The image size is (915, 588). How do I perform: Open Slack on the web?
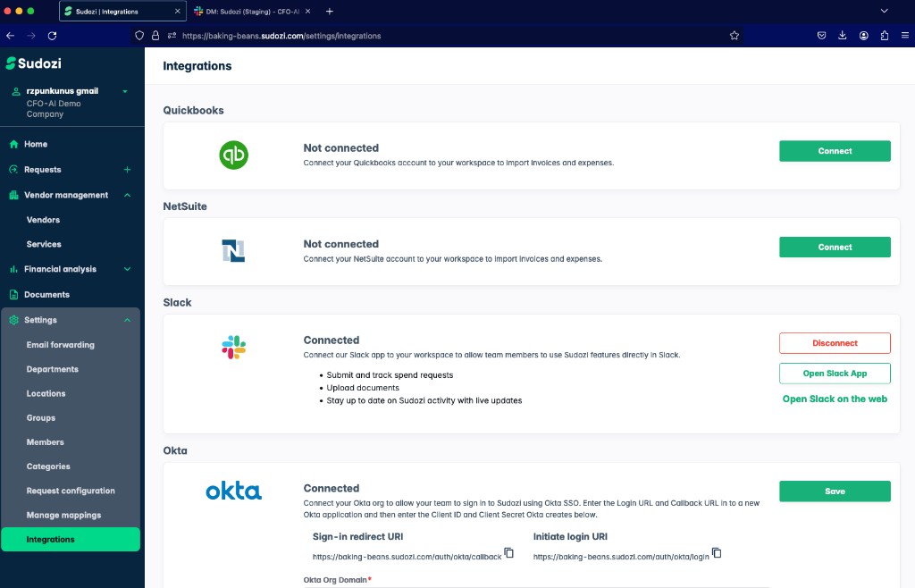pos(834,399)
